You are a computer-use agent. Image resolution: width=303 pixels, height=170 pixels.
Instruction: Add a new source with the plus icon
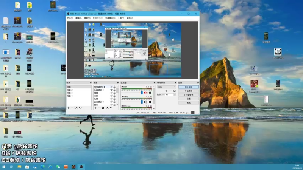pos(95,108)
